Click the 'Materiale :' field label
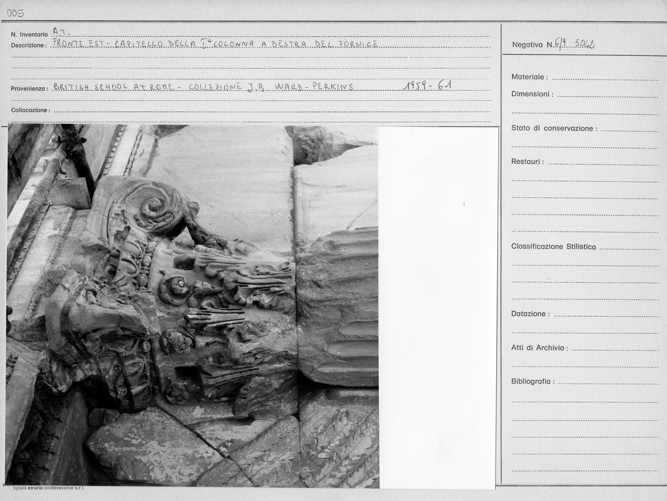667x501 pixels. pos(529,77)
